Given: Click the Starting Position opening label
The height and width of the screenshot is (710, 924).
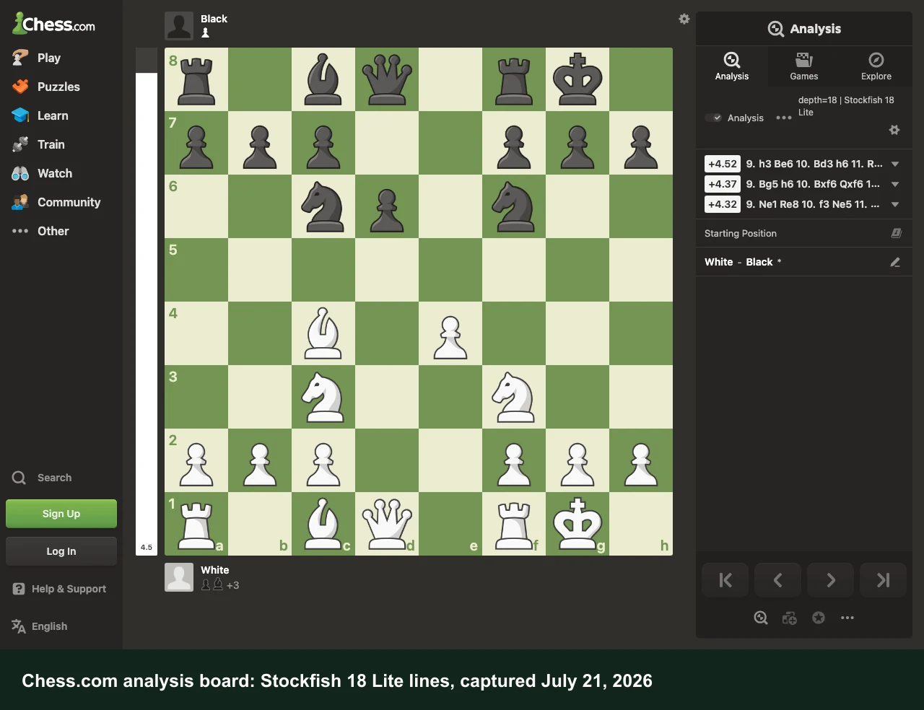Looking at the screenshot, I should (x=741, y=233).
